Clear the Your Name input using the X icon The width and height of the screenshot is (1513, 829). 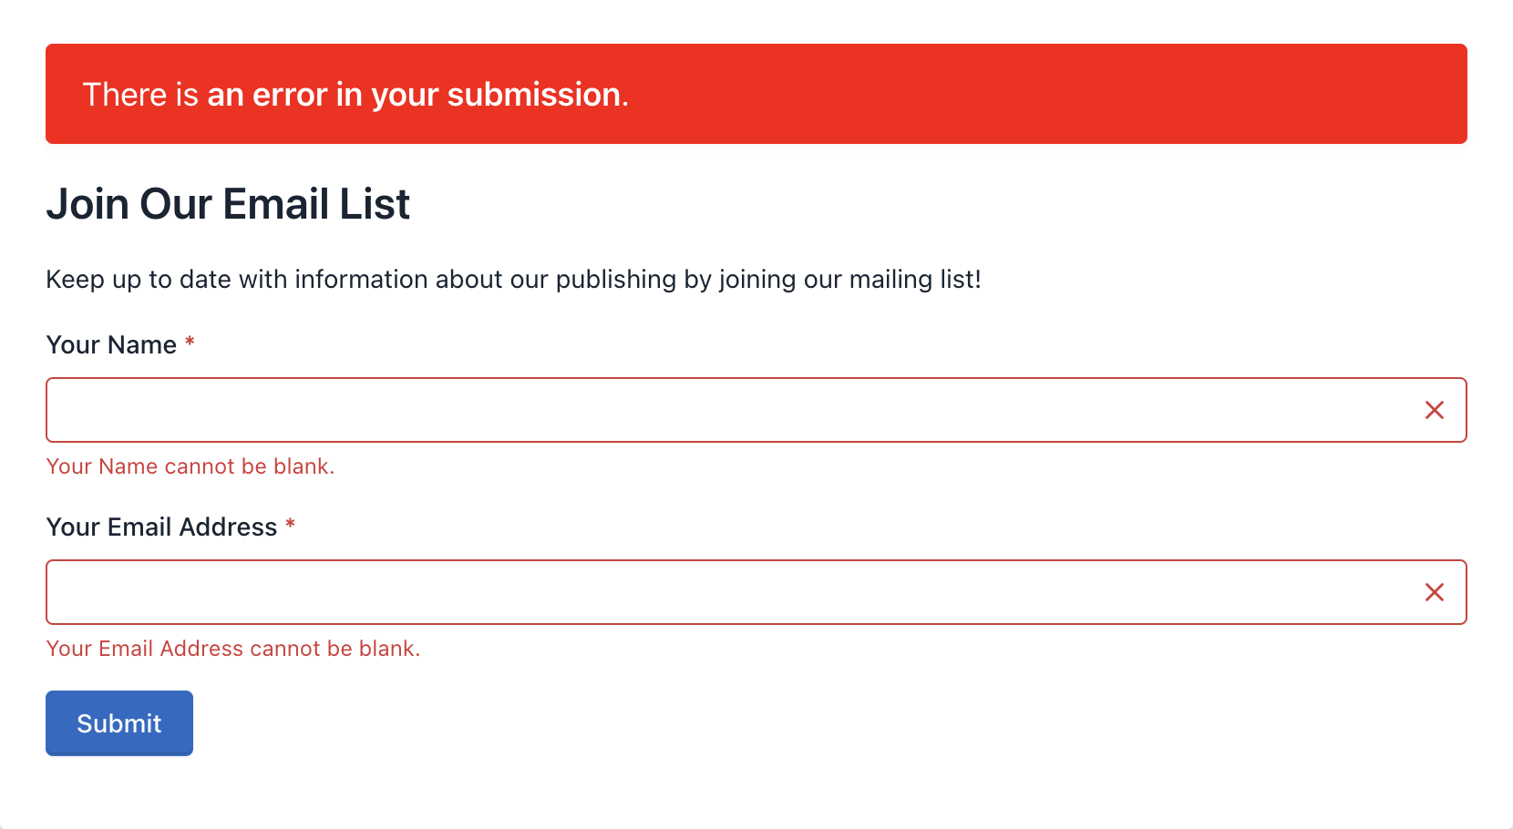tap(1436, 410)
